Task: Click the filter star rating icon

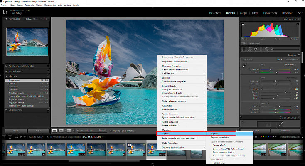Action: [x=256, y=137]
